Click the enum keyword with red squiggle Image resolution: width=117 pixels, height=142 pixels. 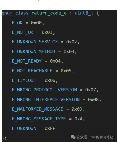click(7, 13)
